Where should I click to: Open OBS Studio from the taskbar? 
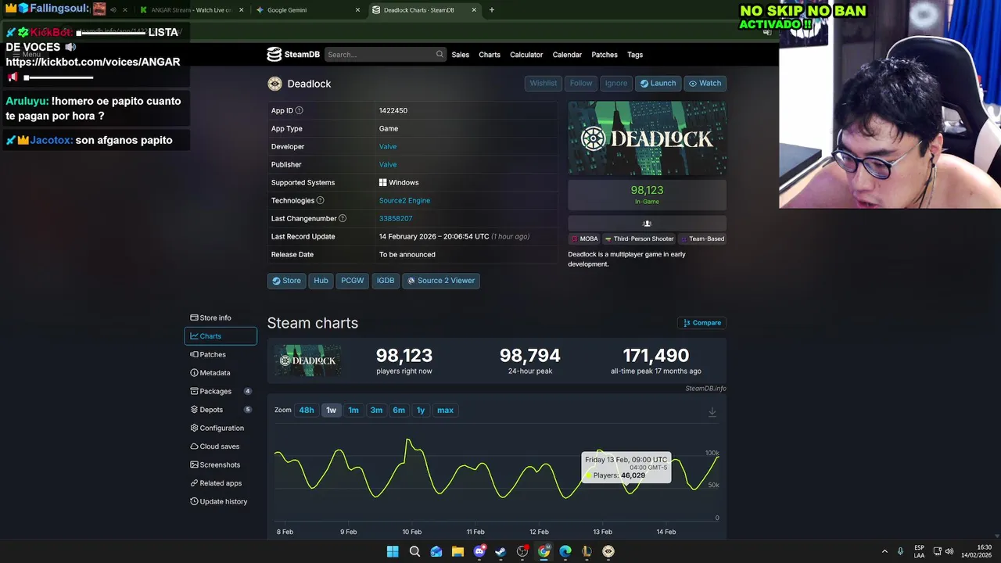click(522, 551)
